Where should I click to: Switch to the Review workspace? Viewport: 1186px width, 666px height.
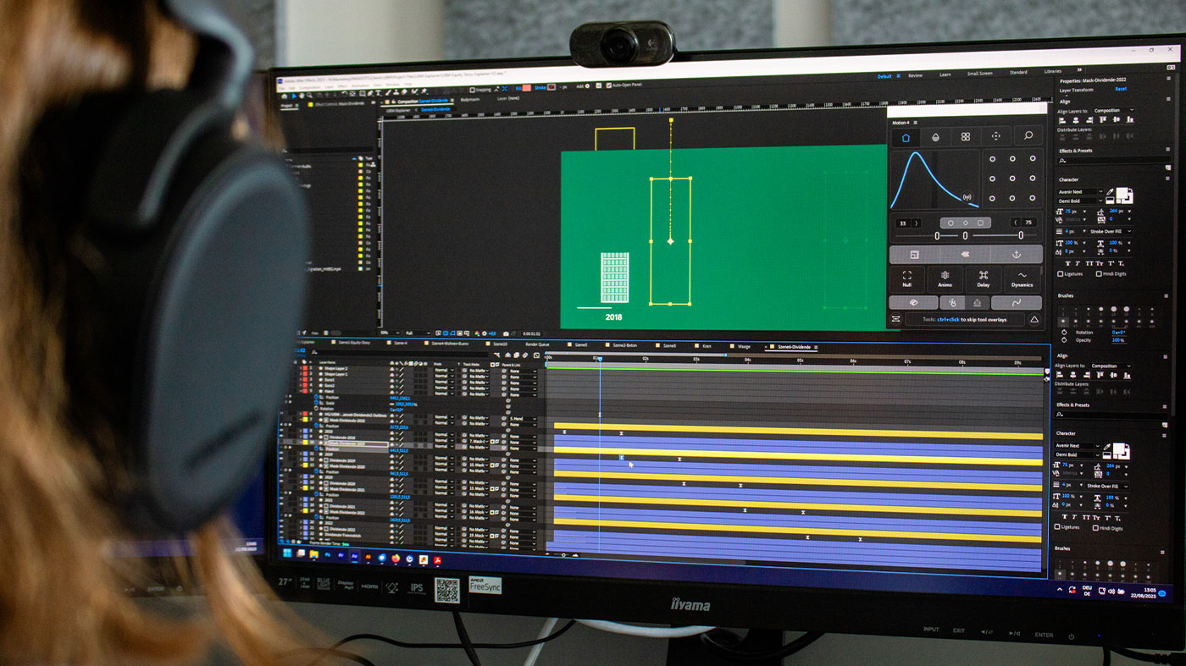pyautogui.click(x=916, y=74)
